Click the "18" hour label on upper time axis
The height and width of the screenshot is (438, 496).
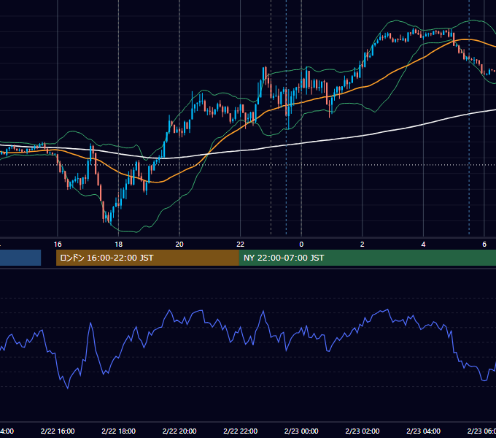pyautogui.click(x=119, y=245)
